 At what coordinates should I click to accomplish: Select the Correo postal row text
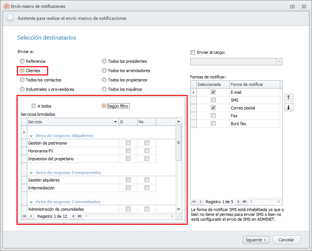pyautogui.click(x=243, y=108)
